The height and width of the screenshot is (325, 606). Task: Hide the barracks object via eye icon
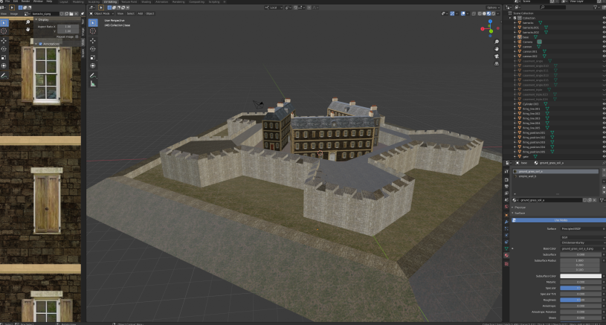[x=604, y=23]
